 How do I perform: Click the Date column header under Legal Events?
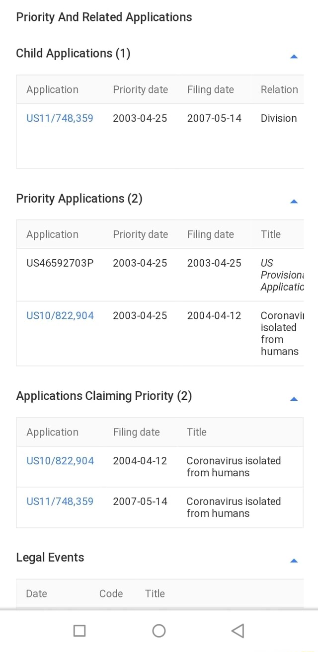[36, 593]
